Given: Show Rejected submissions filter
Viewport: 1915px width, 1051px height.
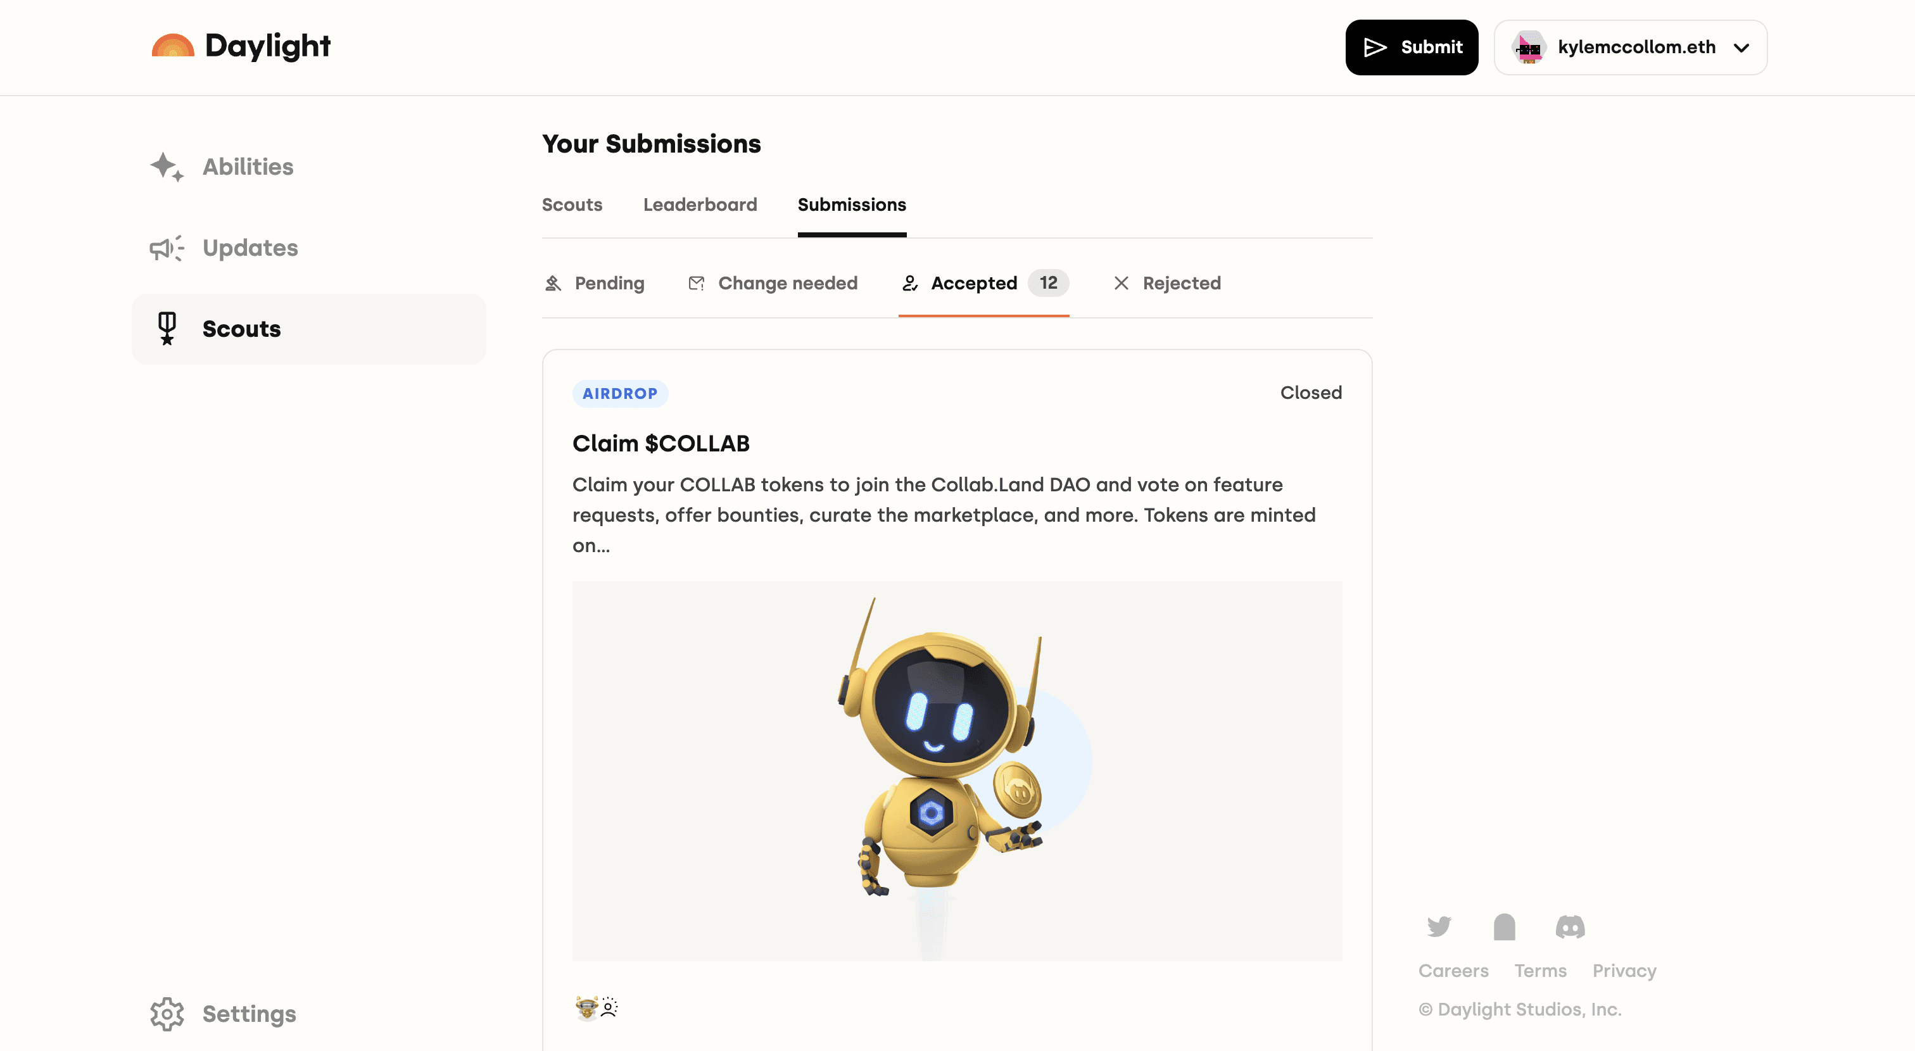Looking at the screenshot, I should pos(1167,283).
